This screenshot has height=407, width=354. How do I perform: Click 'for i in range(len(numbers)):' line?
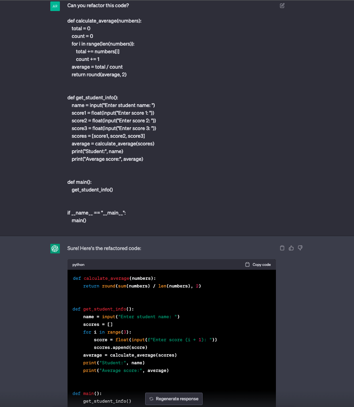tap(103, 44)
